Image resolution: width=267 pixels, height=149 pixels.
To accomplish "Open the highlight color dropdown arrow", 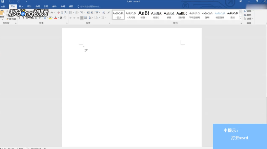I will pyautogui.click(x=53, y=18).
